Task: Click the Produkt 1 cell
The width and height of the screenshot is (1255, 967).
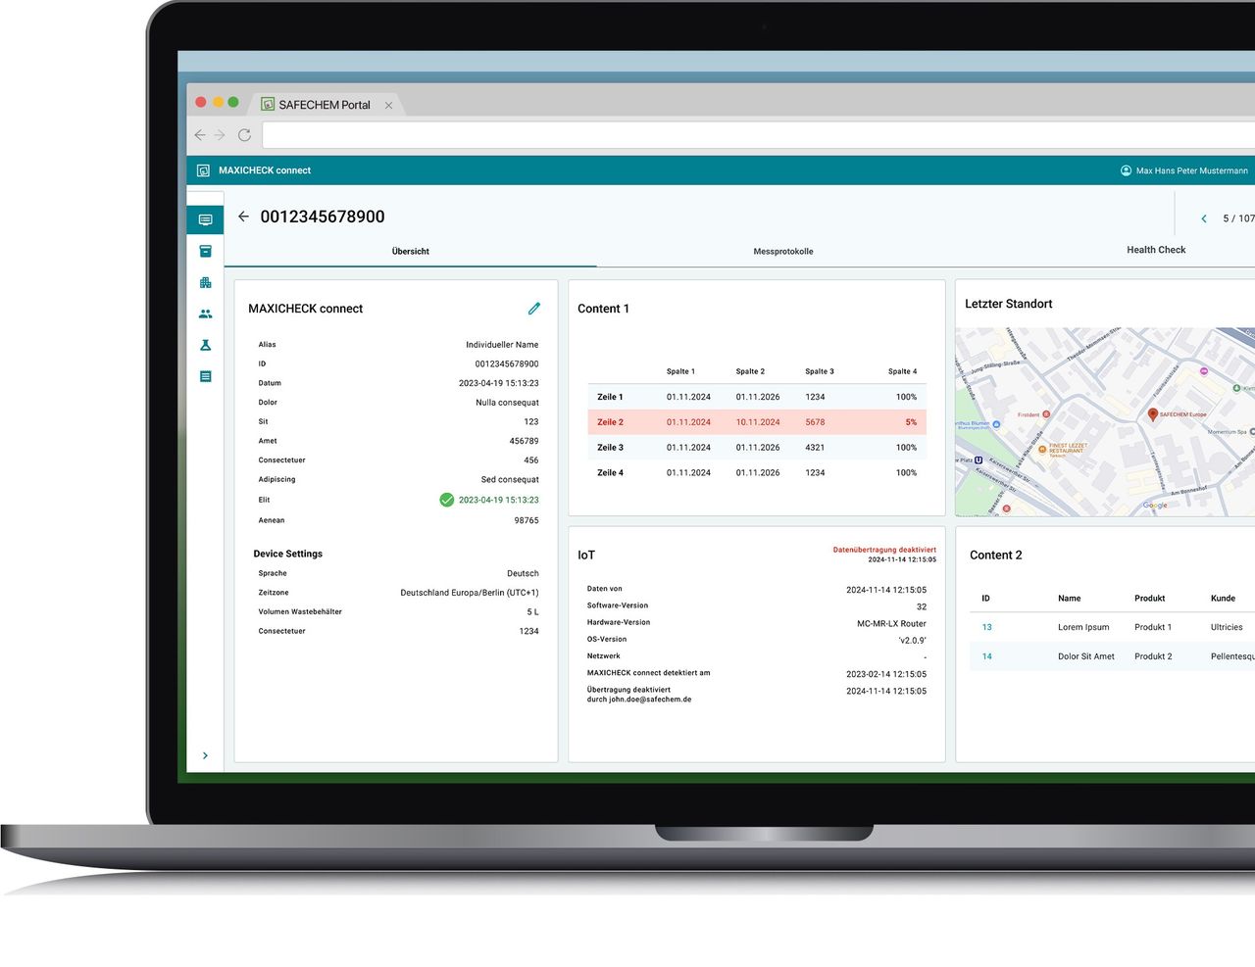Action: [1152, 627]
